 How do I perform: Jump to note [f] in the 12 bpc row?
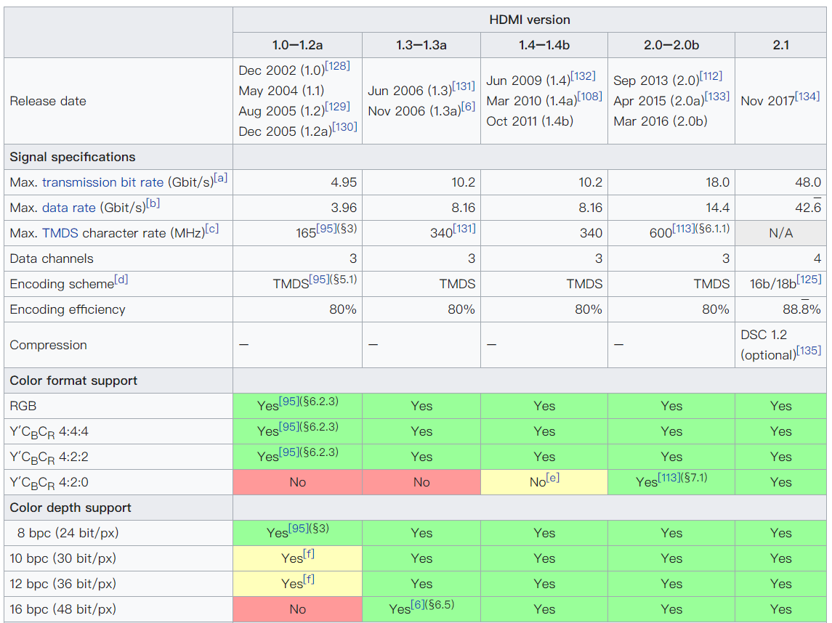pos(309,579)
